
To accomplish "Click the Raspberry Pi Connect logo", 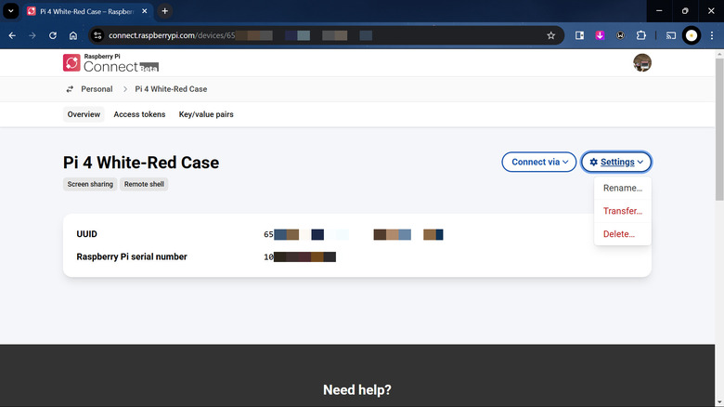I will pyautogui.click(x=110, y=63).
